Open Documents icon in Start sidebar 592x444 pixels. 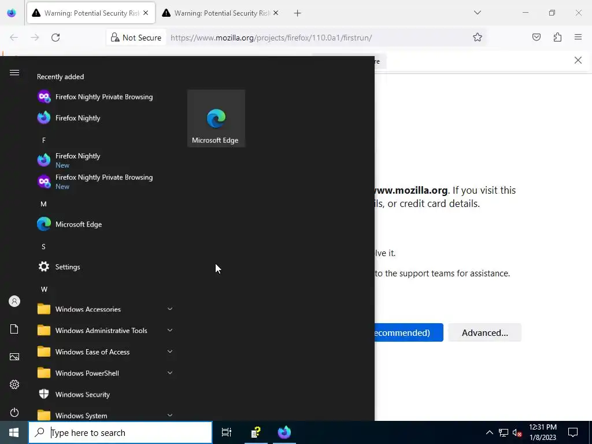[x=14, y=329]
